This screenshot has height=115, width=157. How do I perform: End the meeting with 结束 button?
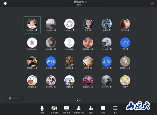(x=152, y=4)
